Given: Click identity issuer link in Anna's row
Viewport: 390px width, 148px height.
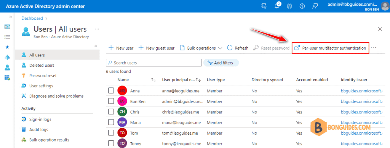Looking at the screenshot, I should 362,91.
